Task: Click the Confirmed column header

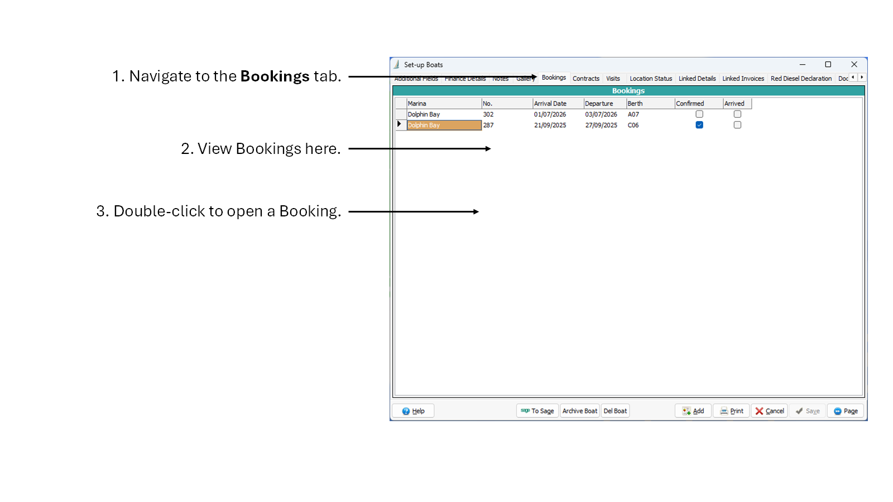Action: pos(699,104)
